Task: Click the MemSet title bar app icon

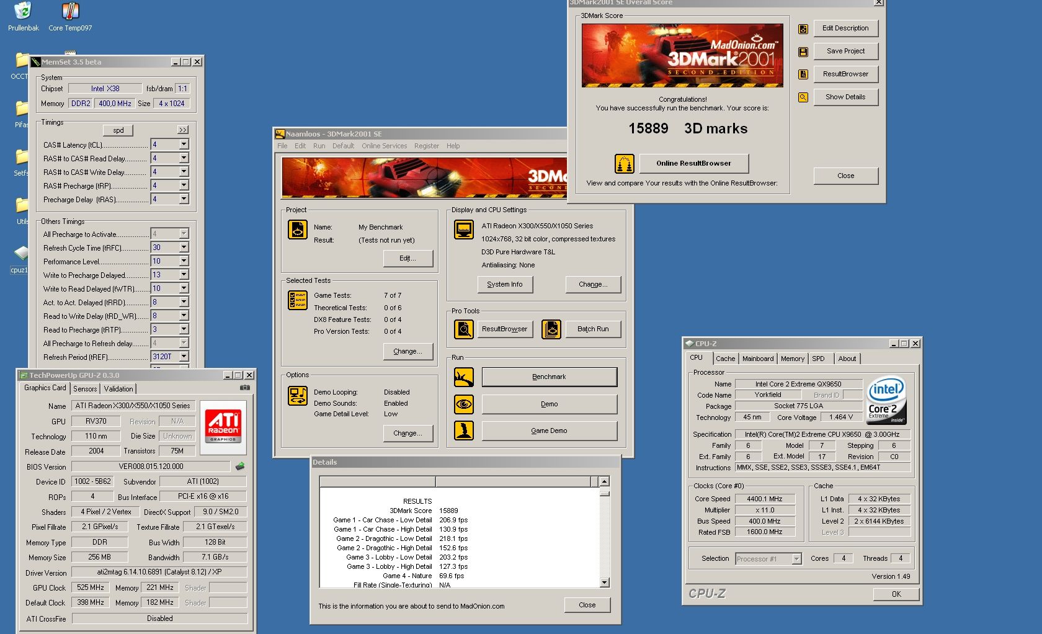Action: click(x=36, y=62)
